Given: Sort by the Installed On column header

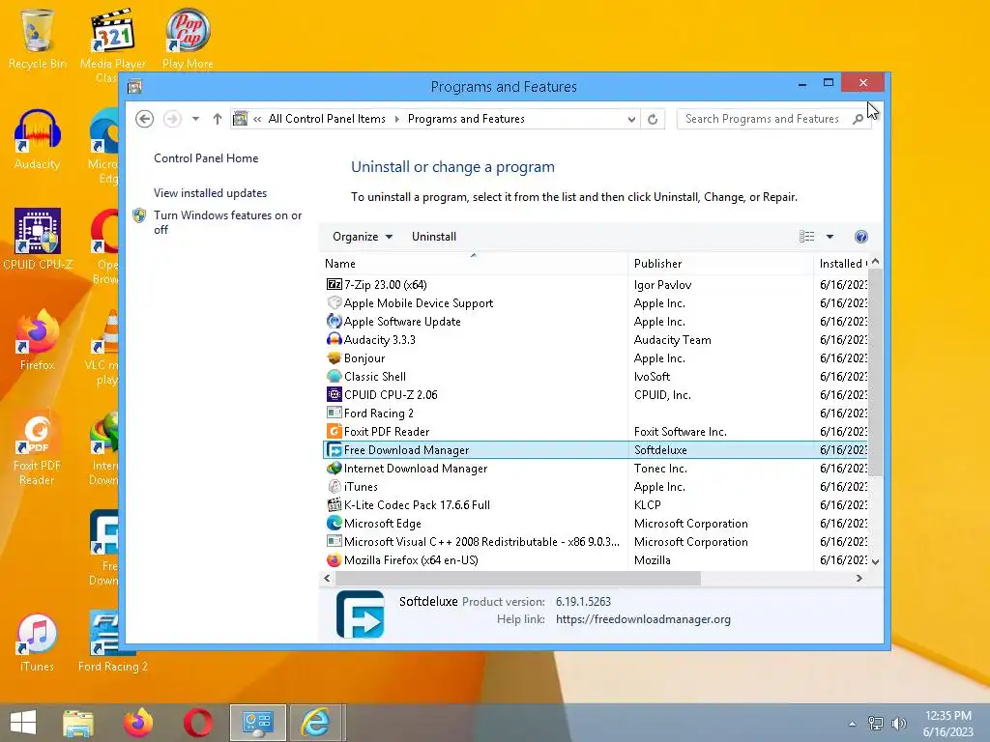Looking at the screenshot, I should pyautogui.click(x=841, y=263).
